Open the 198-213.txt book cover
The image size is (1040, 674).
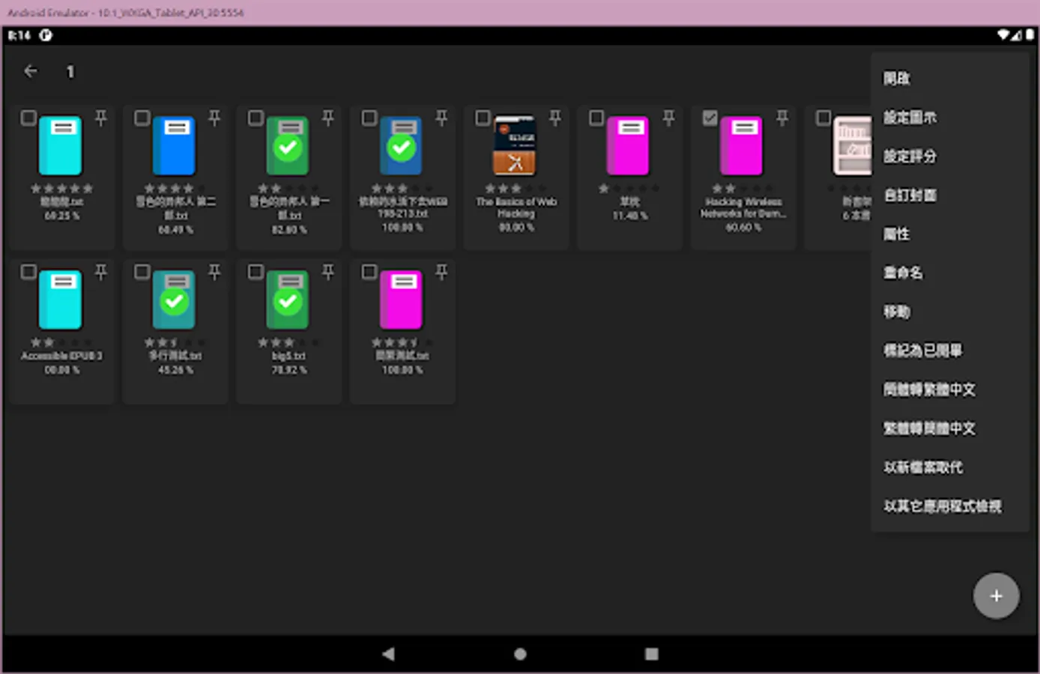click(x=401, y=145)
